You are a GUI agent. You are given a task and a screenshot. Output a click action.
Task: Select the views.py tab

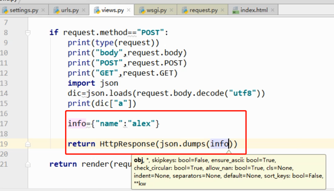(113, 10)
